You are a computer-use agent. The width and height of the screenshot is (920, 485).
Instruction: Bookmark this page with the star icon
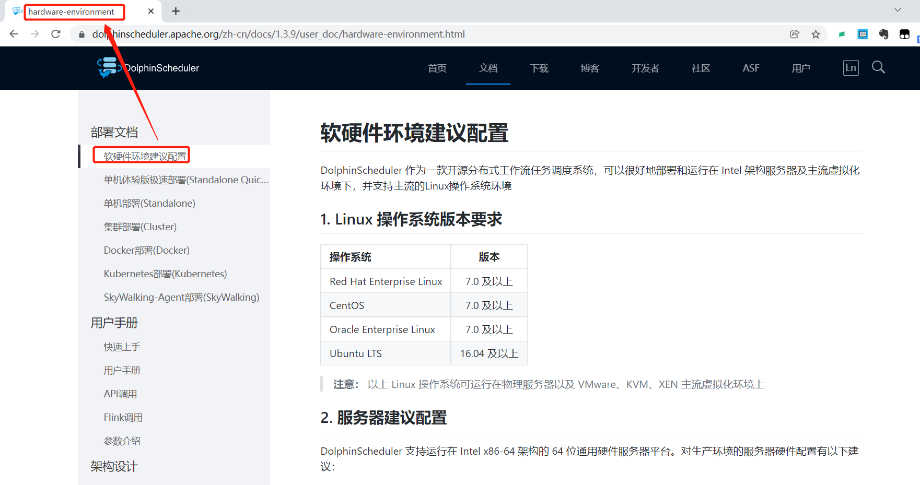pyautogui.click(x=816, y=34)
